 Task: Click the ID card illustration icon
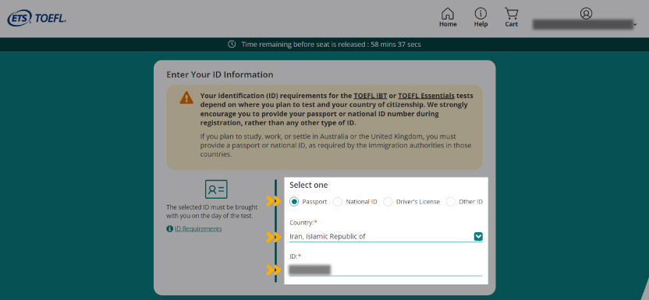[216, 189]
